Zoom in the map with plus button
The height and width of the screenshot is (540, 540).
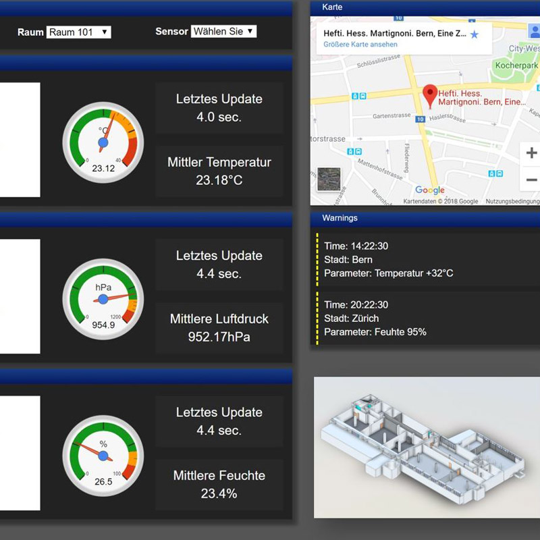tap(531, 153)
